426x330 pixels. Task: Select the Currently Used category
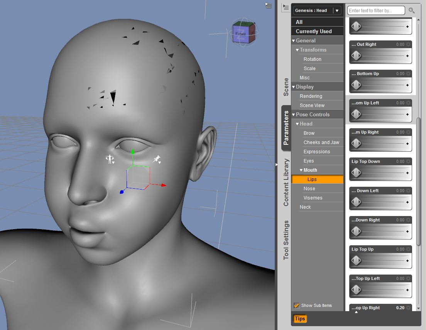pos(317,31)
